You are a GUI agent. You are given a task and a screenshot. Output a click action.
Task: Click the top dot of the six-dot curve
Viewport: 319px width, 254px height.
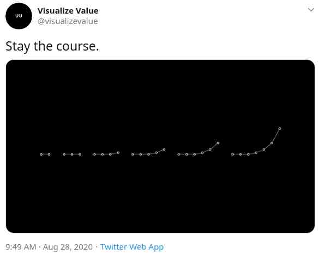coord(218,143)
